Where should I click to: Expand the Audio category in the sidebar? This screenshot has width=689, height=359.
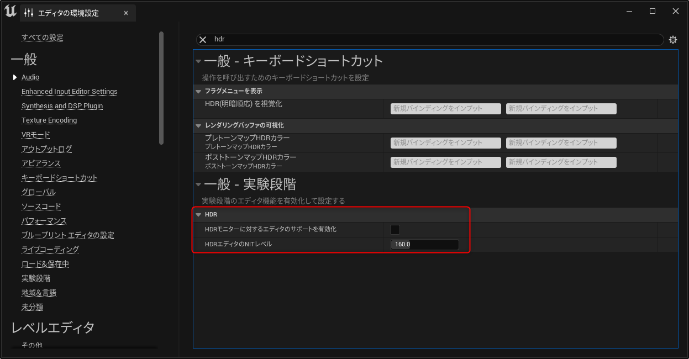click(x=15, y=77)
